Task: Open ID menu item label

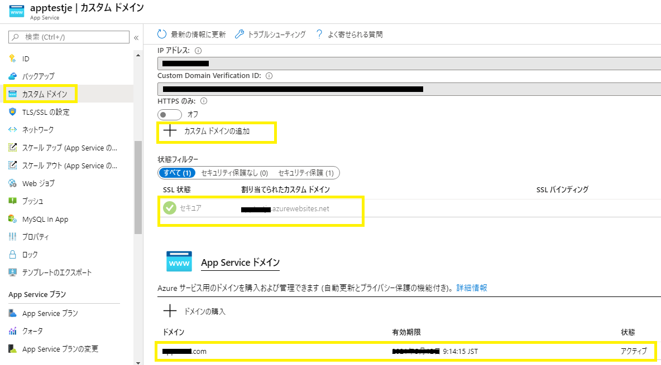Action: pyautogui.click(x=26, y=59)
